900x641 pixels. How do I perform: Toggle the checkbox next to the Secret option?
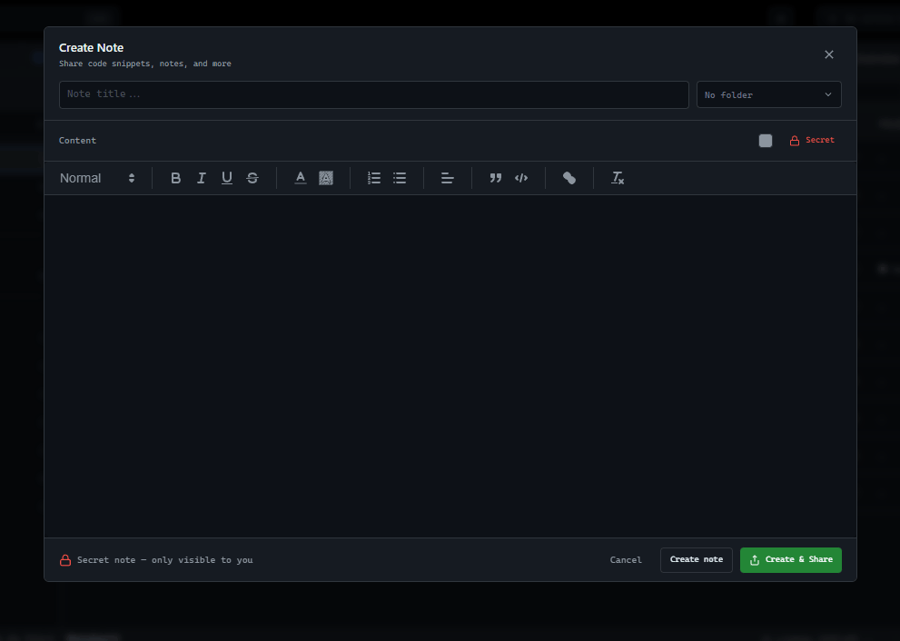coord(765,141)
